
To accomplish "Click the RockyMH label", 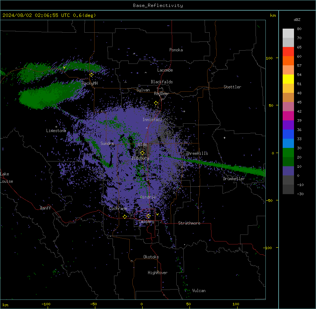I will pos(90,83).
